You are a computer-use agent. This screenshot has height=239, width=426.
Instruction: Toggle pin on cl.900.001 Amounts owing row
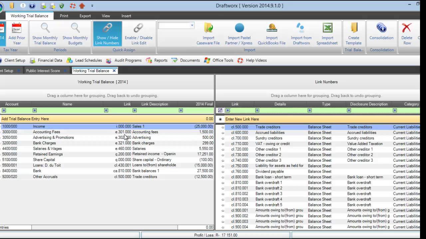223,210
